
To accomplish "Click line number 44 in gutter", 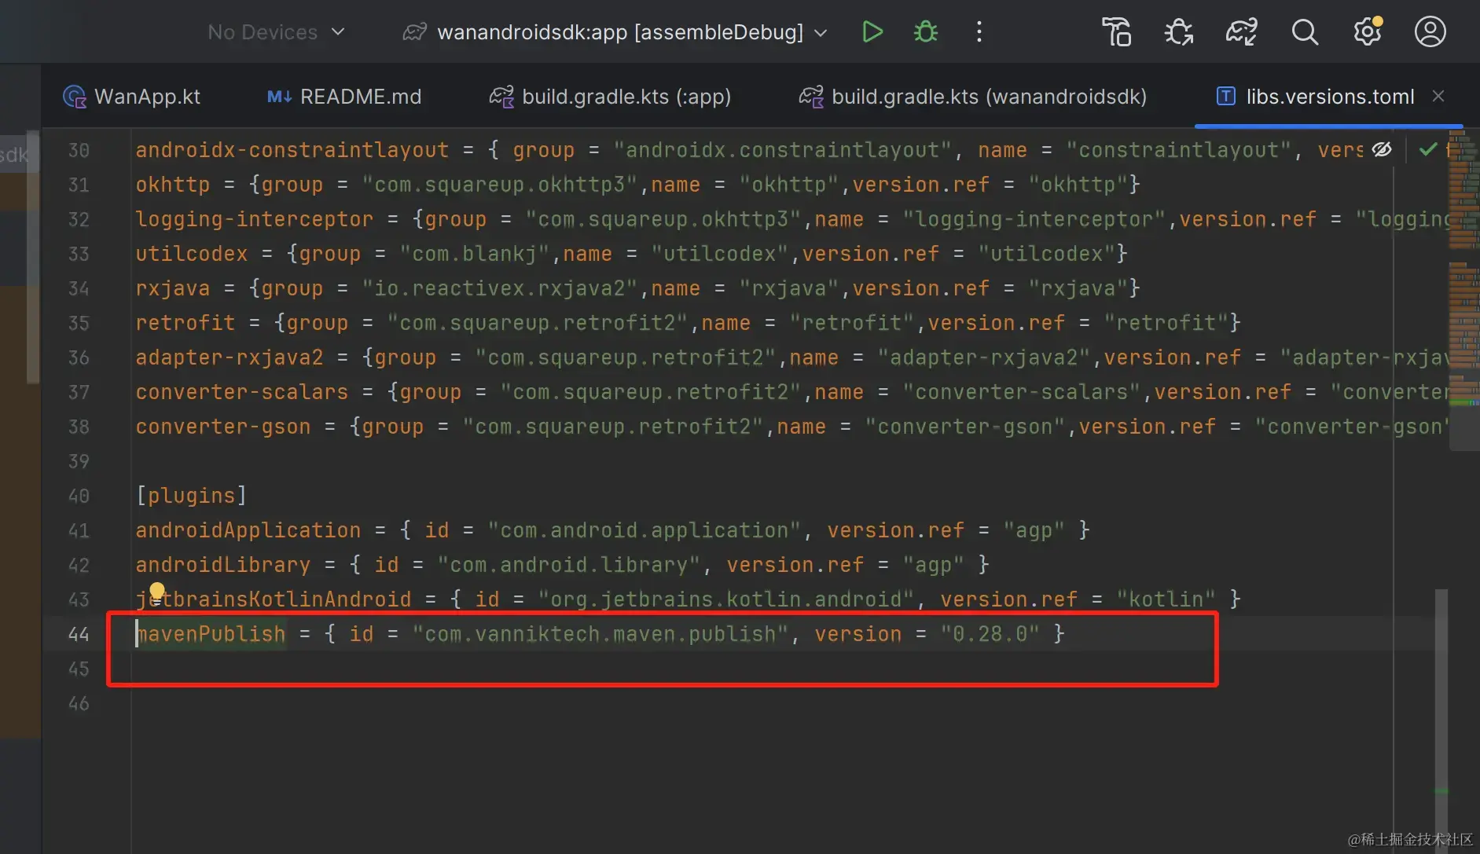I will coord(79,634).
